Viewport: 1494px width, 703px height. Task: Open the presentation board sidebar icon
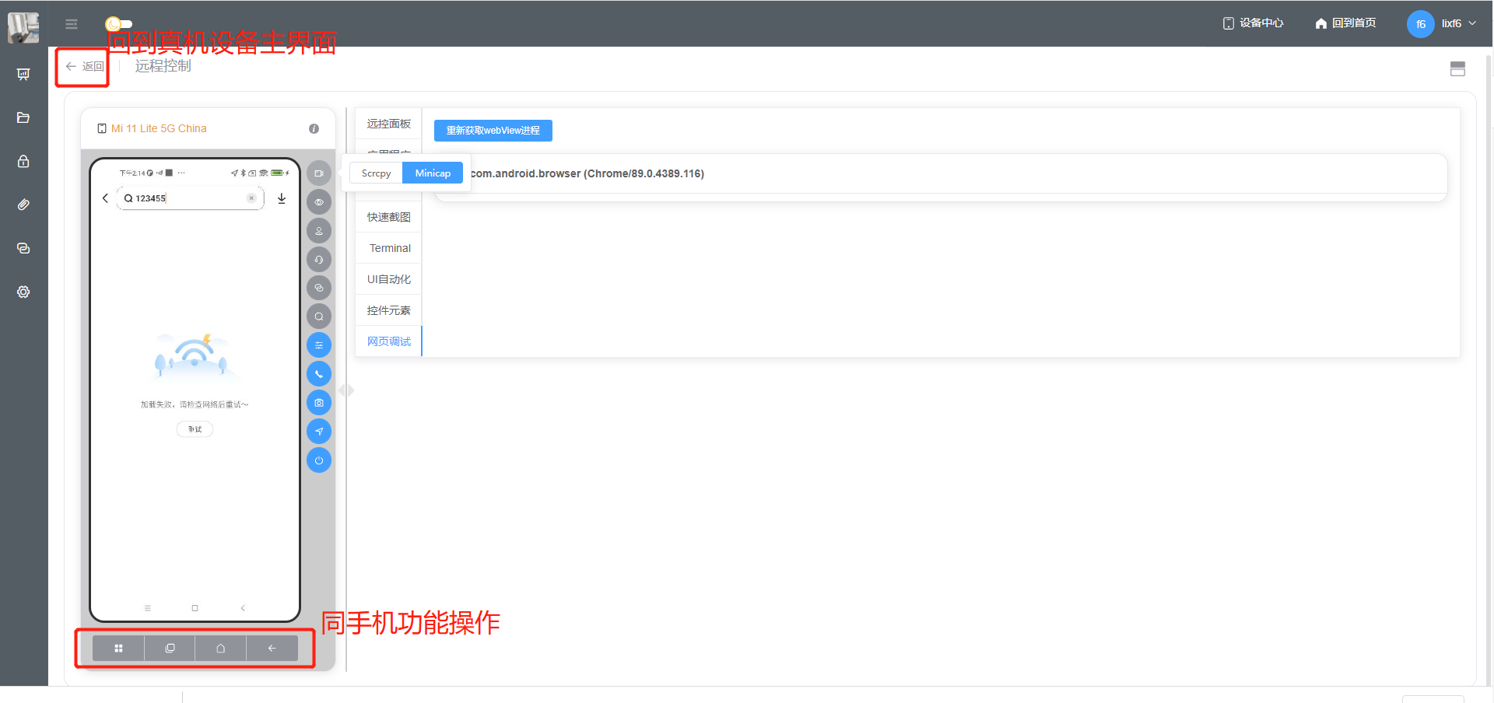point(23,74)
